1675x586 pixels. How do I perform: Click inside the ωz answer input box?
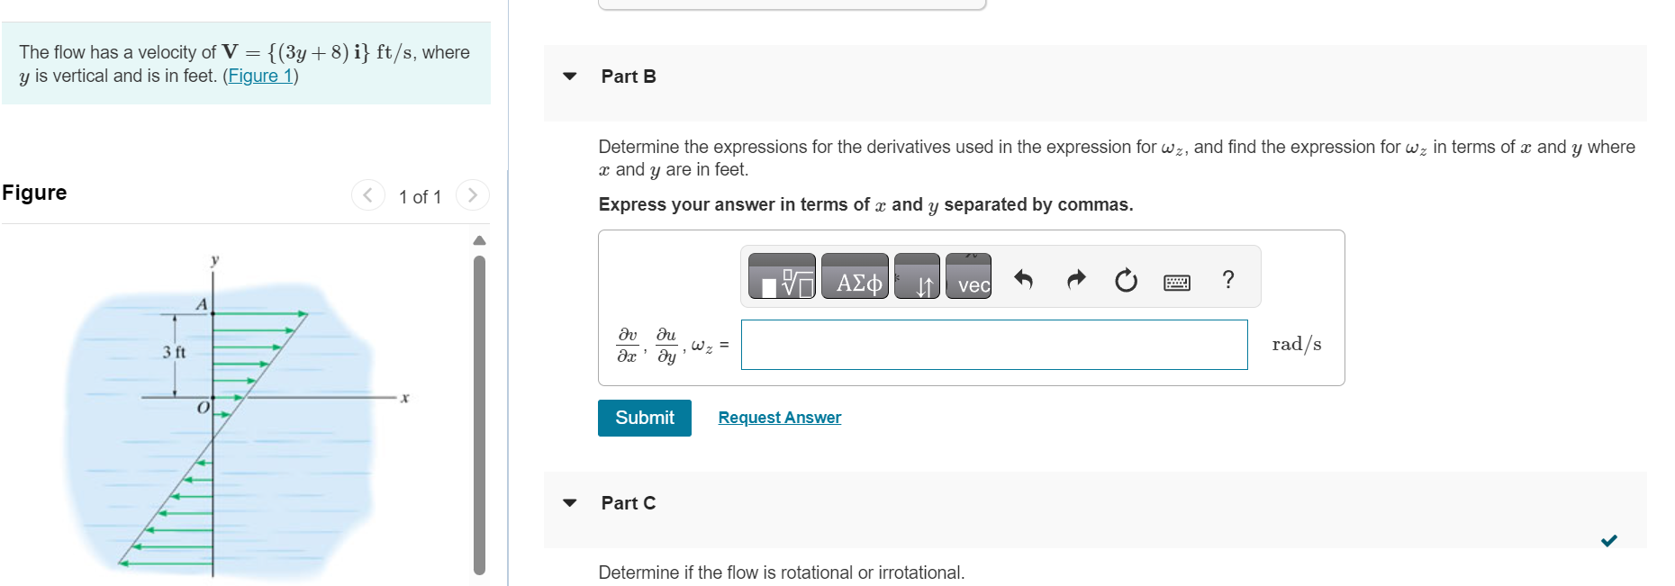point(993,344)
